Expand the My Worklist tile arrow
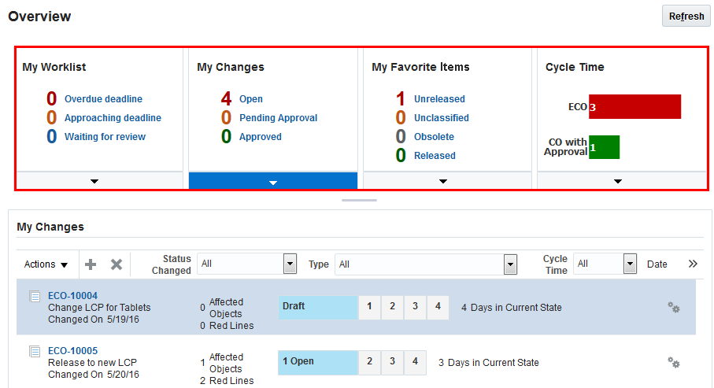This screenshot has width=714, height=388. tap(95, 182)
